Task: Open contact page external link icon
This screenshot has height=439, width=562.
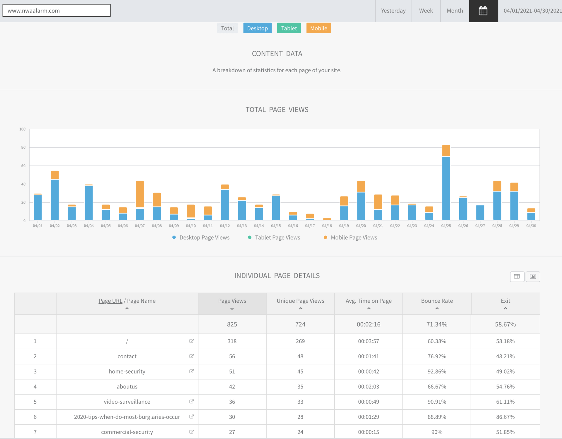Action: pos(191,356)
